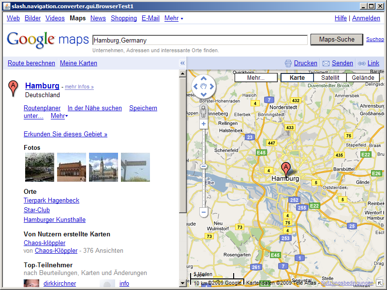
Task: Open the Web link in top navigation
Action: (x=13, y=18)
